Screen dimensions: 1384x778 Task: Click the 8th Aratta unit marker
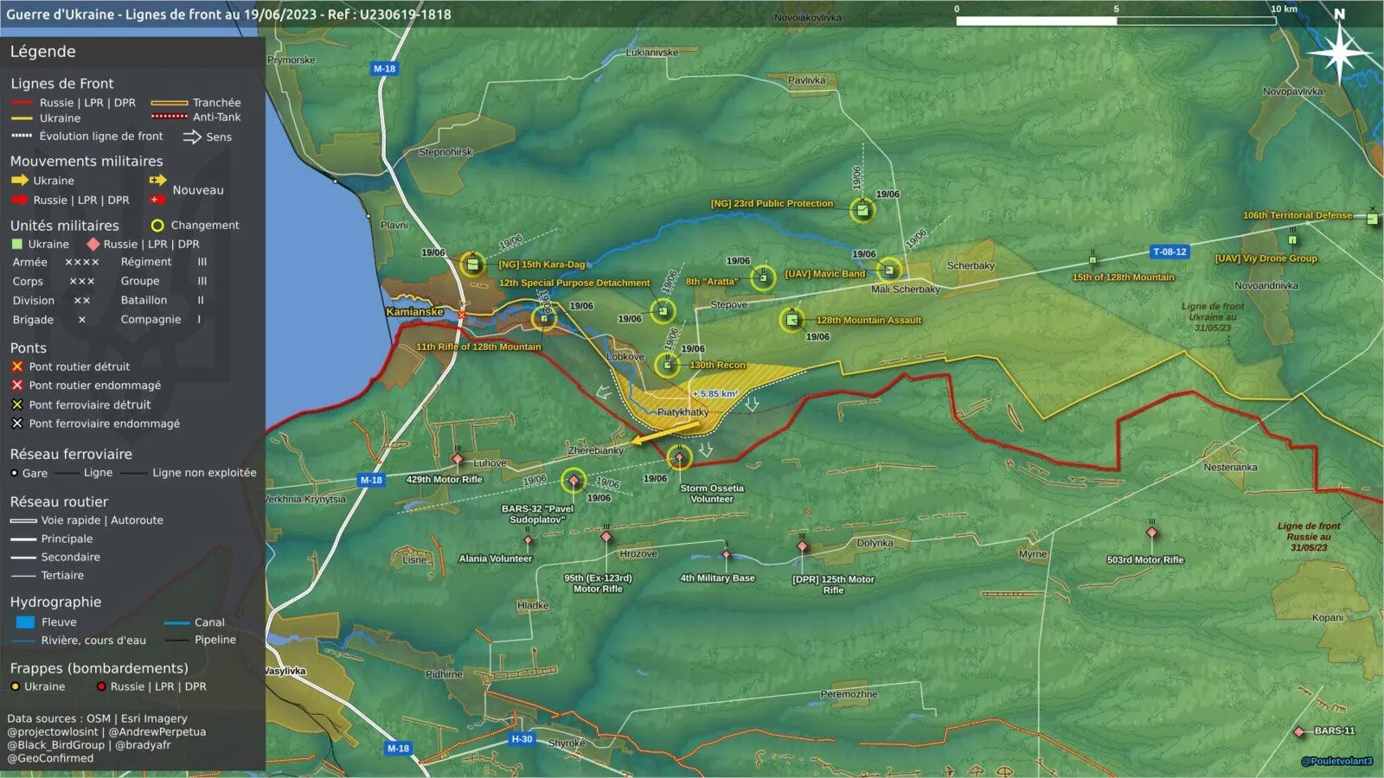(762, 277)
